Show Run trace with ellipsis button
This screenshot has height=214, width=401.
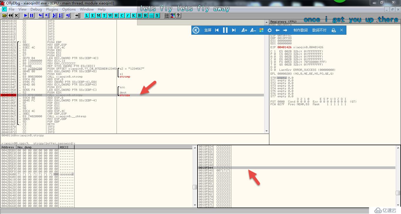click(x=151, y=15)
